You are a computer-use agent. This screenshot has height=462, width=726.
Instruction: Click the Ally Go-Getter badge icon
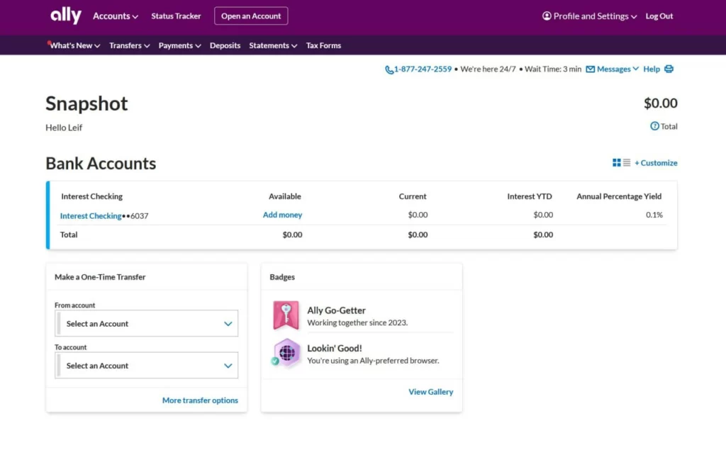tap(286, 315)
